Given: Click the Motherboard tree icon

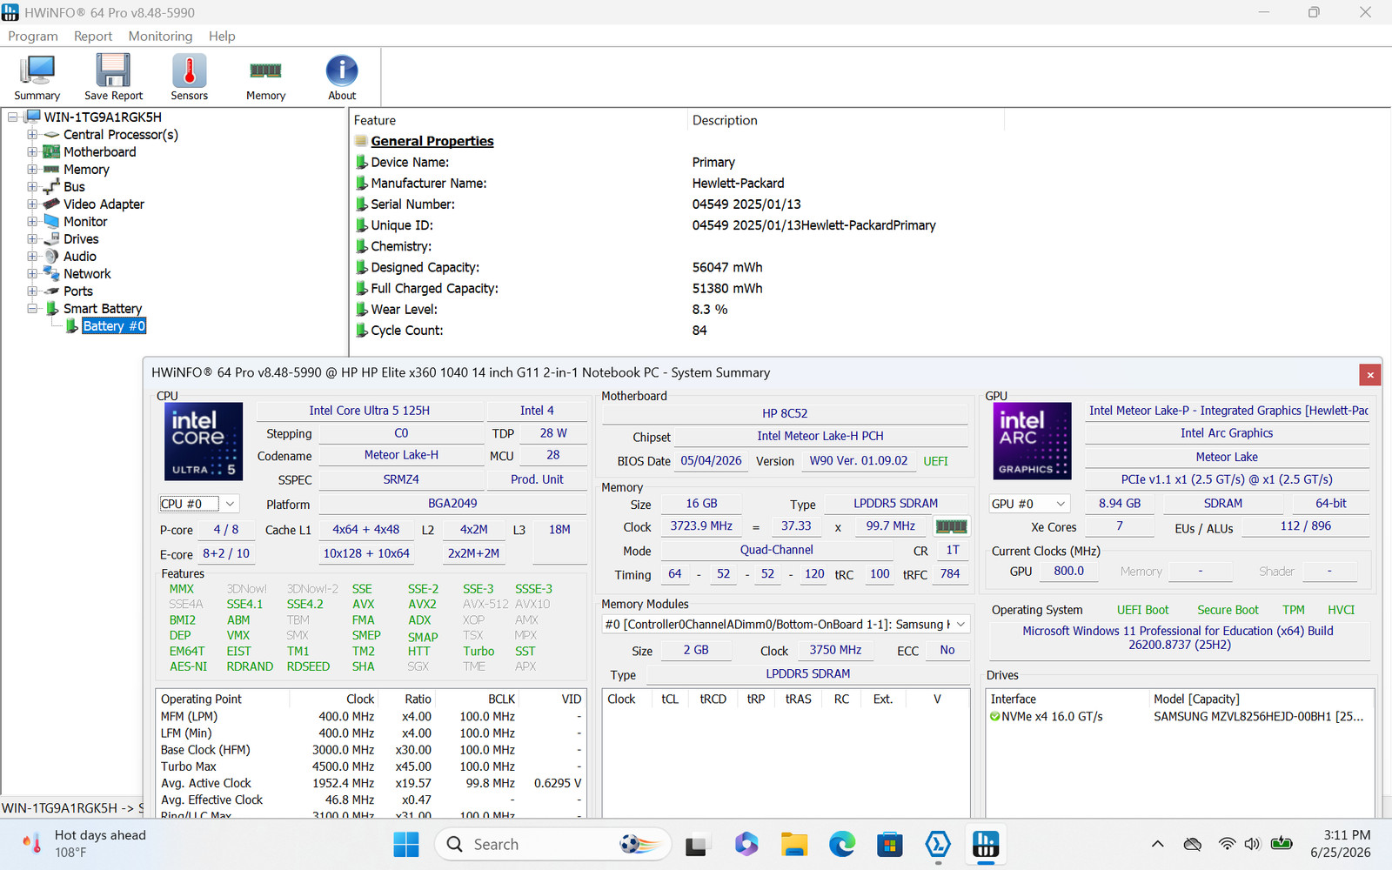Looking at the screenshot, I should (x=51, y=152).
